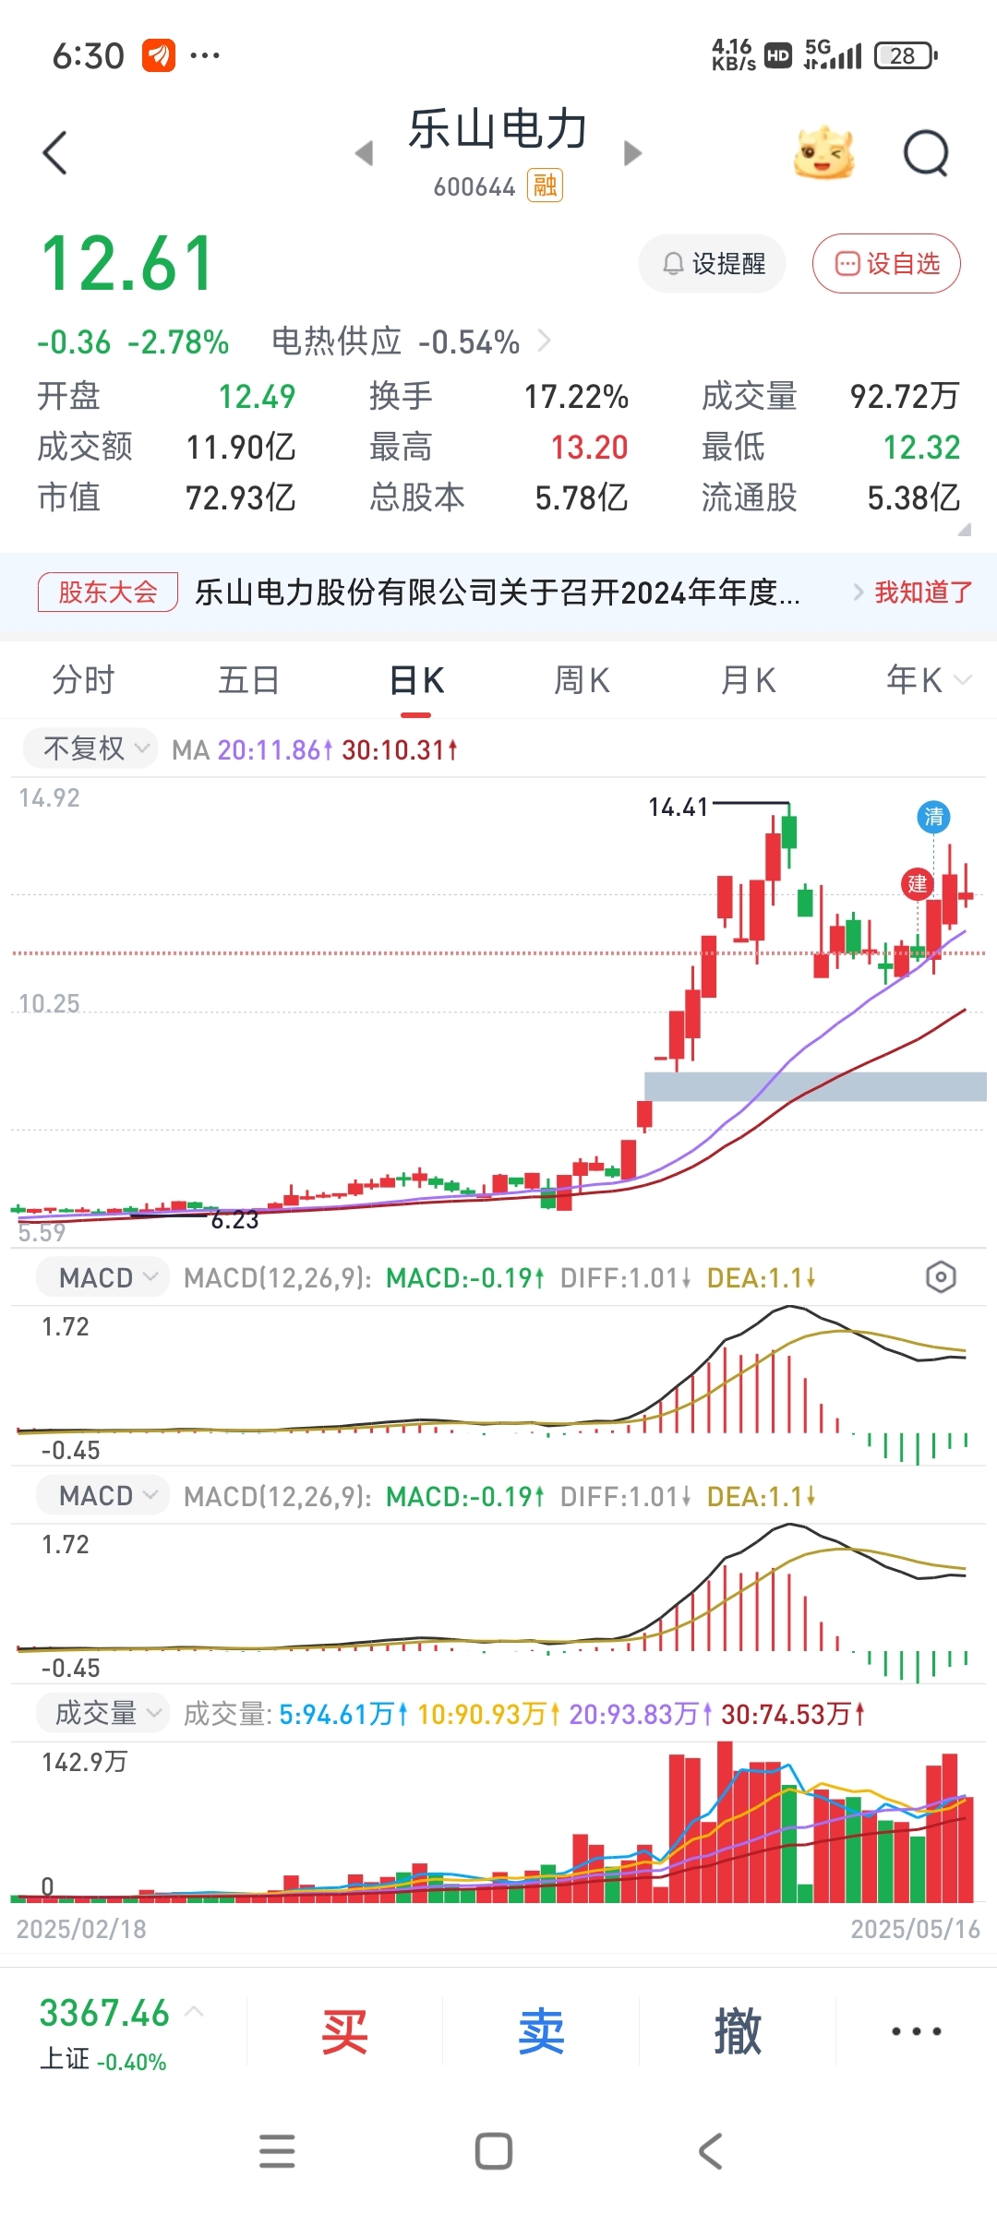Expand the 上证 index 3367.46 panel
This screenshot has width=997, height=2215.
point(122,2032)
